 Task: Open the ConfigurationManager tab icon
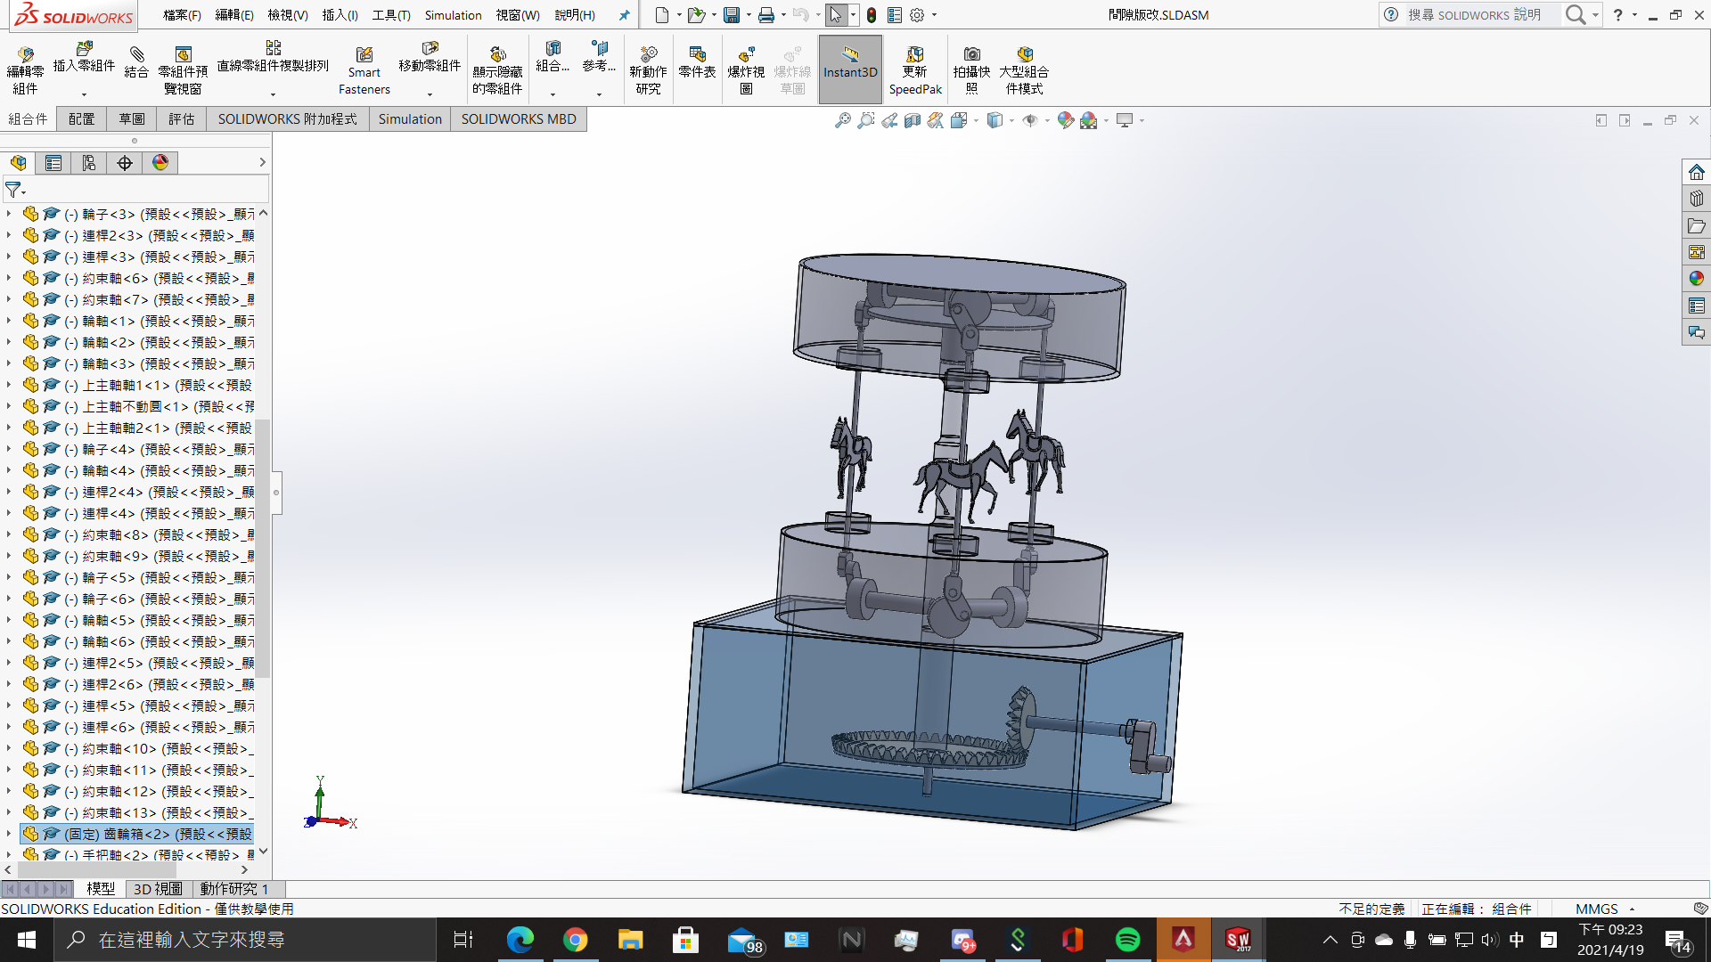tap(89, 162)
